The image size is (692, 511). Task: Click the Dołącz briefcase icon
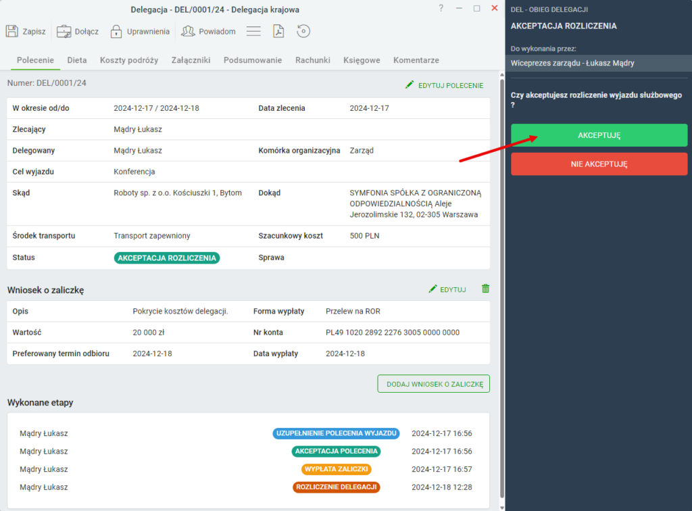[x=64, y=31]
